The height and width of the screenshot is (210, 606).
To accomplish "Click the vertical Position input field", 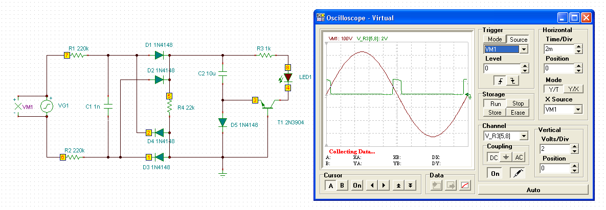I will tap(555, 168).
